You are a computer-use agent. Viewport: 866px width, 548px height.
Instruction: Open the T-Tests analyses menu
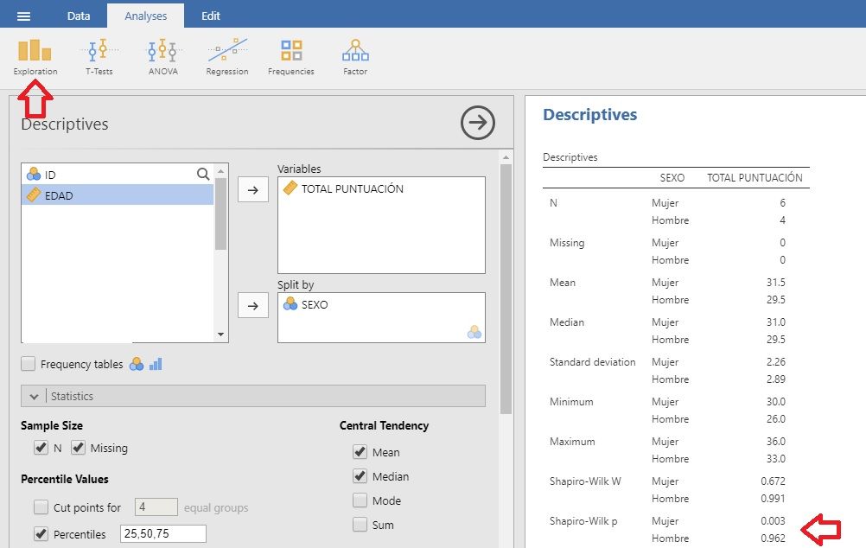click(99, 56)
